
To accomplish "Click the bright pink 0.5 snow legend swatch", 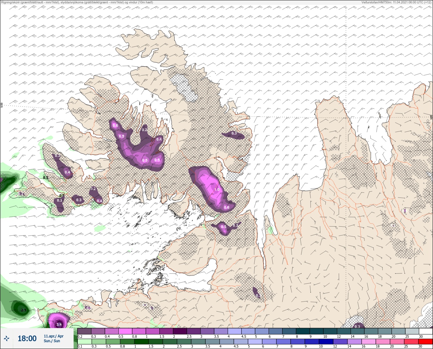I will (x=125, y=331).
